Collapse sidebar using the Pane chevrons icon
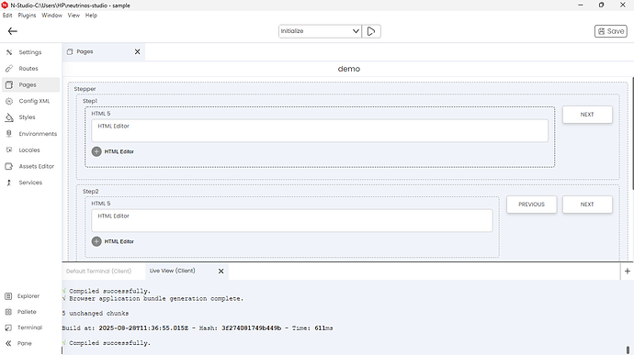Image resolution: width=634 pixels, height=355 pixels. (x=8, y=343)
